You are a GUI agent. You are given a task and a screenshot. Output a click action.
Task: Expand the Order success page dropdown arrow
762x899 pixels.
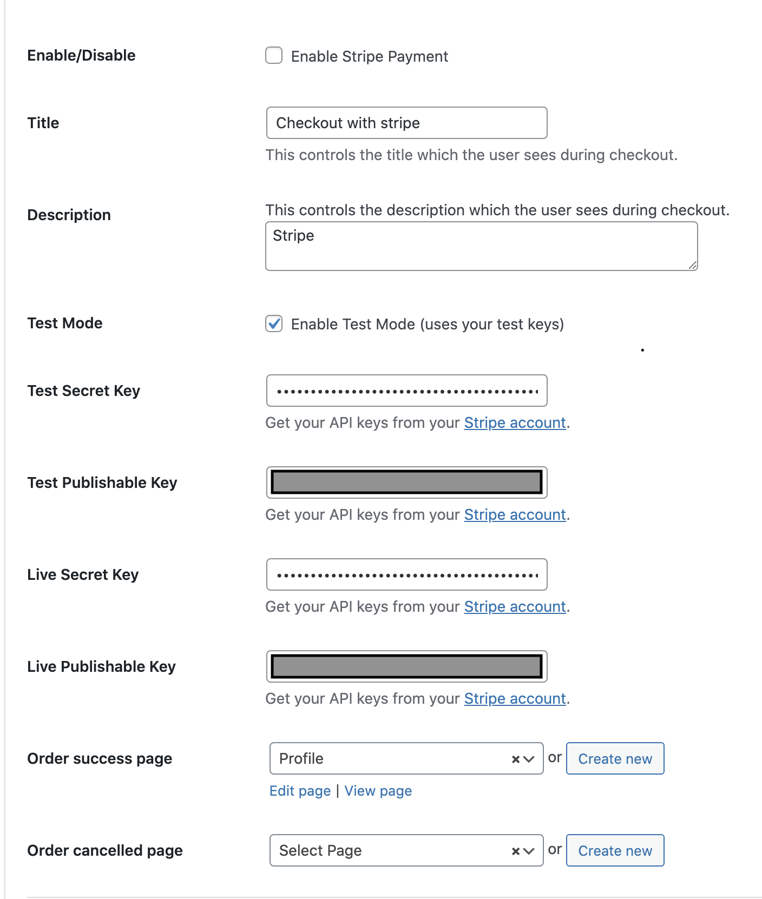pos(529,759)
